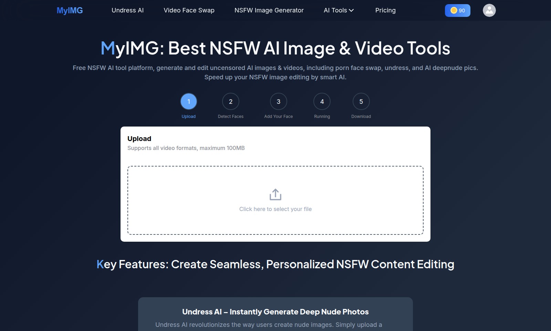This screenshot has width=551, height=331.
Task: Switch to the Video Face Swap section
Action: (x=189, y=10)
